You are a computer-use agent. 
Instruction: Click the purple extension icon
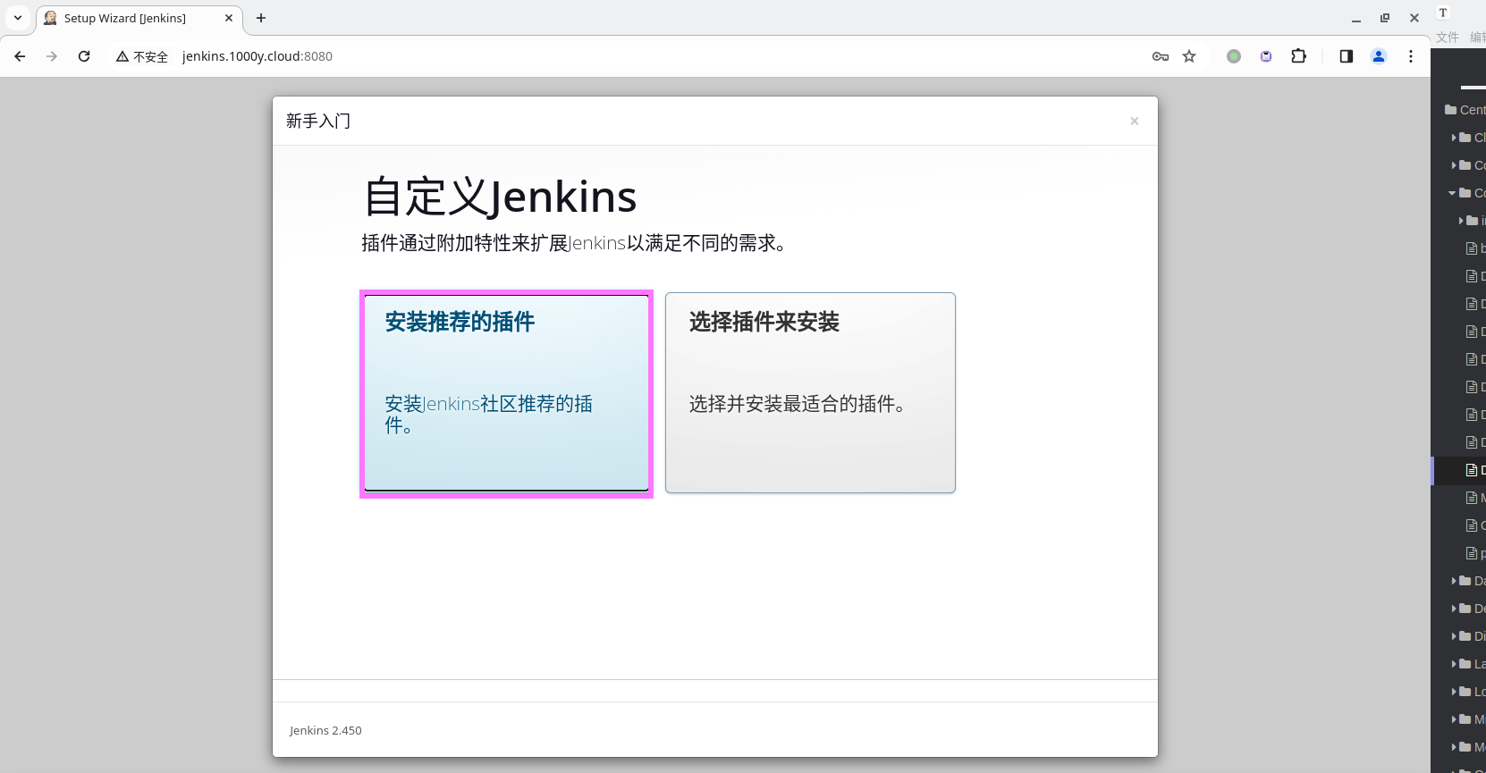coord(1266,56)
